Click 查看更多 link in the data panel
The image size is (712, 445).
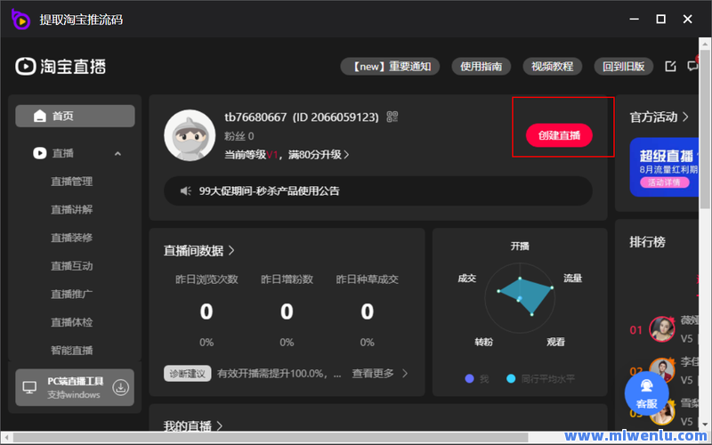pos(380,374)
